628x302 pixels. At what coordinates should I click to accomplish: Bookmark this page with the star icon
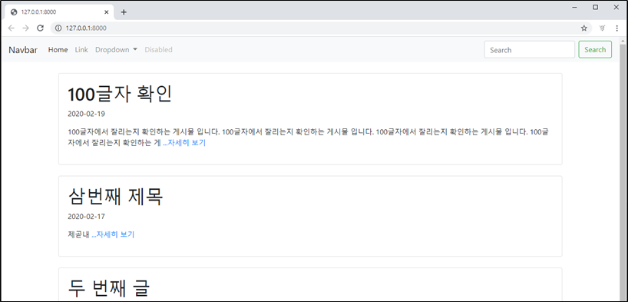pos(584,28)
